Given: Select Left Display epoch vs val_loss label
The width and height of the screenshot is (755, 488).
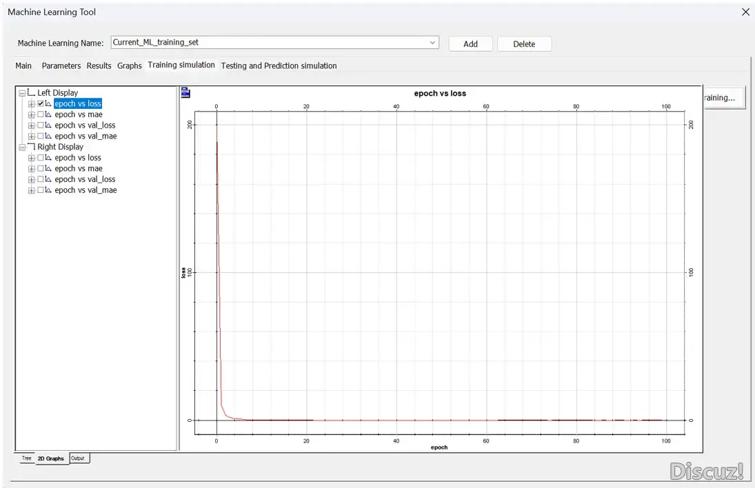Looking at the screenshot, I should [x=85, y=125].
